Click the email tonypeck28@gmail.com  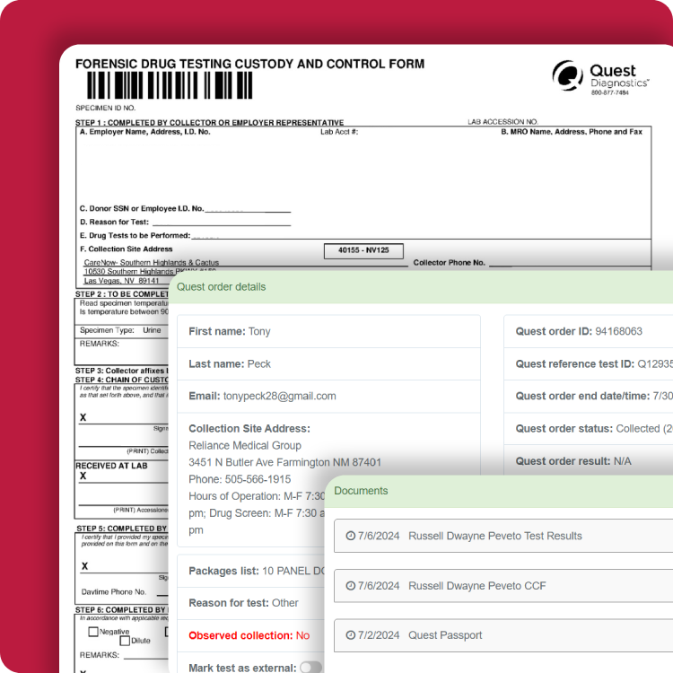tap(279, 396)
